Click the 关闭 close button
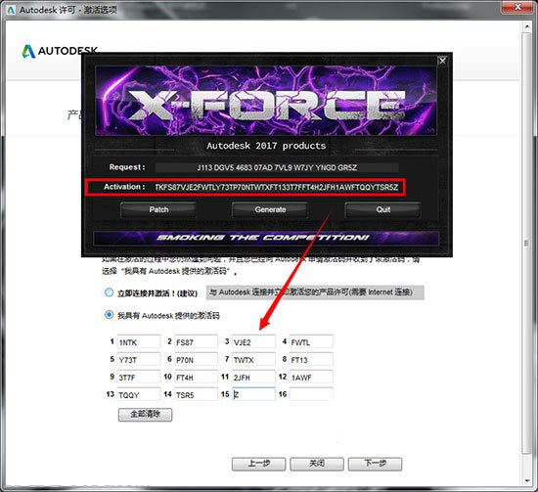This screenshot has height=492, width=538. (317, 464)
